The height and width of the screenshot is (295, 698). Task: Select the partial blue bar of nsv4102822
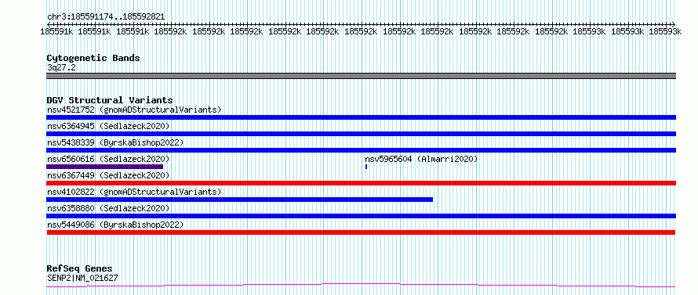[239, 200]
